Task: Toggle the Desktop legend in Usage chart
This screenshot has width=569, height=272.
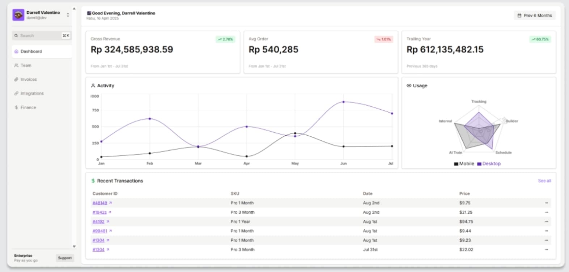Action: click(x=489, y=164)
